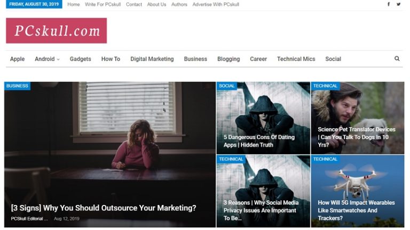Visit the Authors page link

pos(179,4)
